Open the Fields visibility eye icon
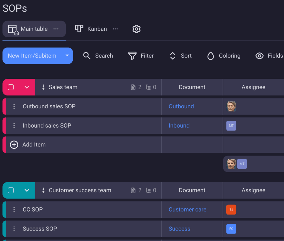This screenshot has height=241, width=284. click(259, 56)
